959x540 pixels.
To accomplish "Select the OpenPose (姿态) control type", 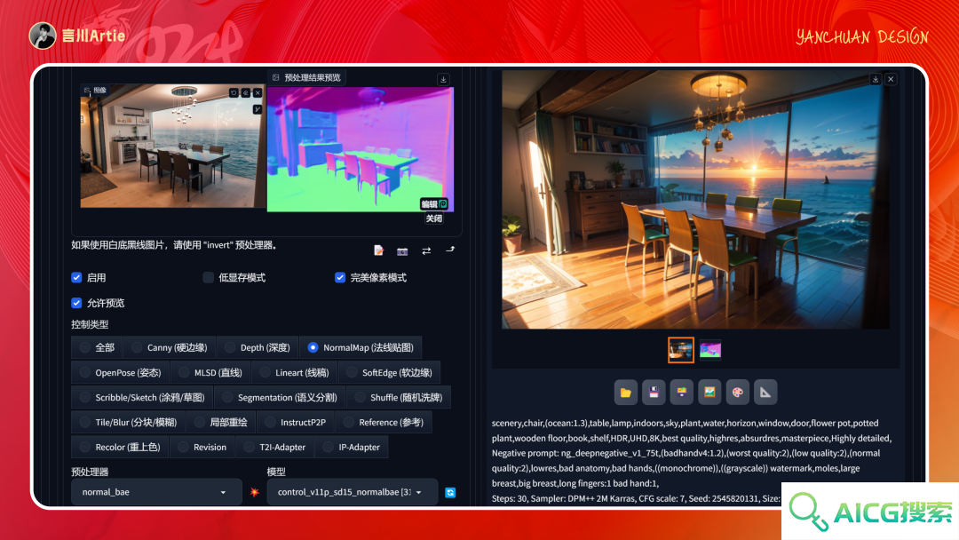I will [120, 372].
